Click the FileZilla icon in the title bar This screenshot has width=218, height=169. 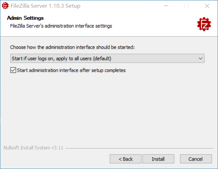pos(5,6)
